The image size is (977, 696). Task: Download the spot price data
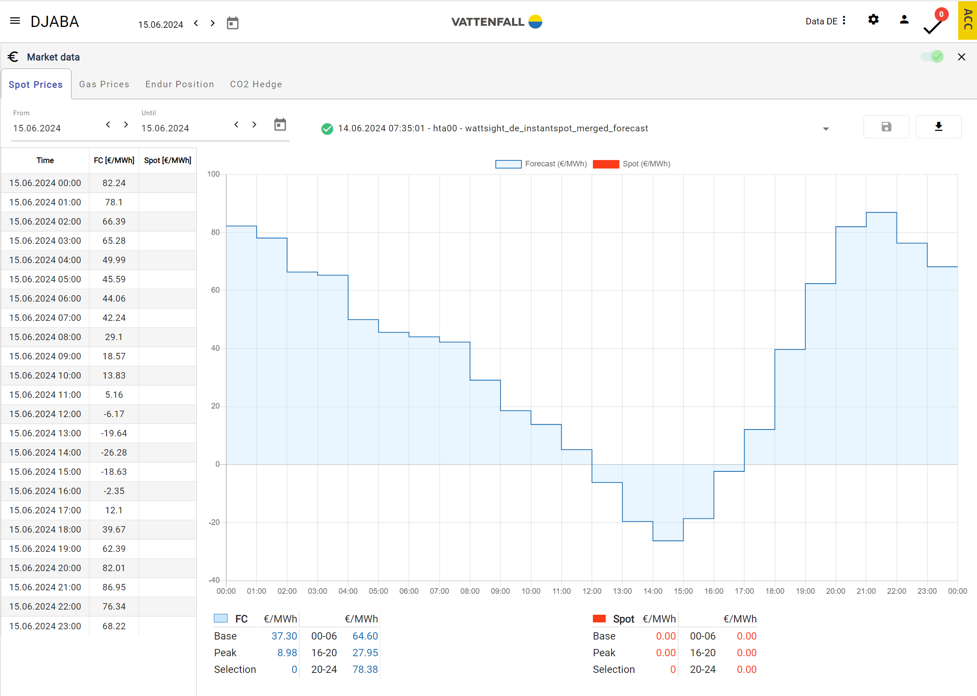[x=938, y=127]
